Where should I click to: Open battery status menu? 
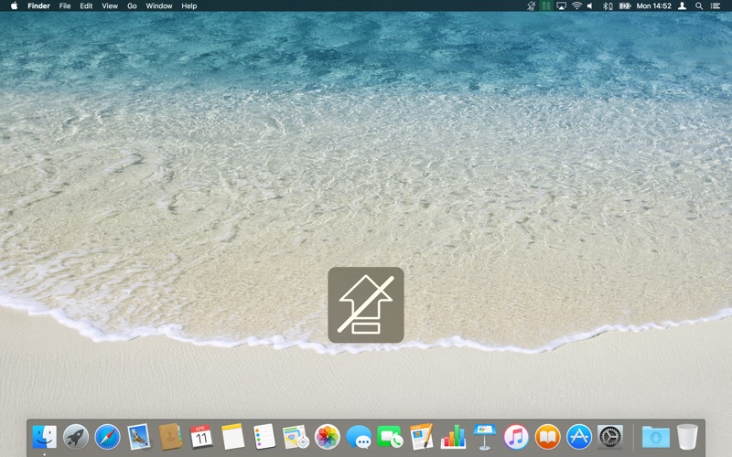click(x=625, y=6)
